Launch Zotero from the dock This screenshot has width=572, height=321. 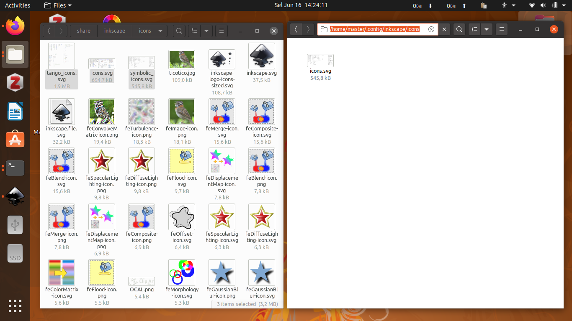(15, 82)
